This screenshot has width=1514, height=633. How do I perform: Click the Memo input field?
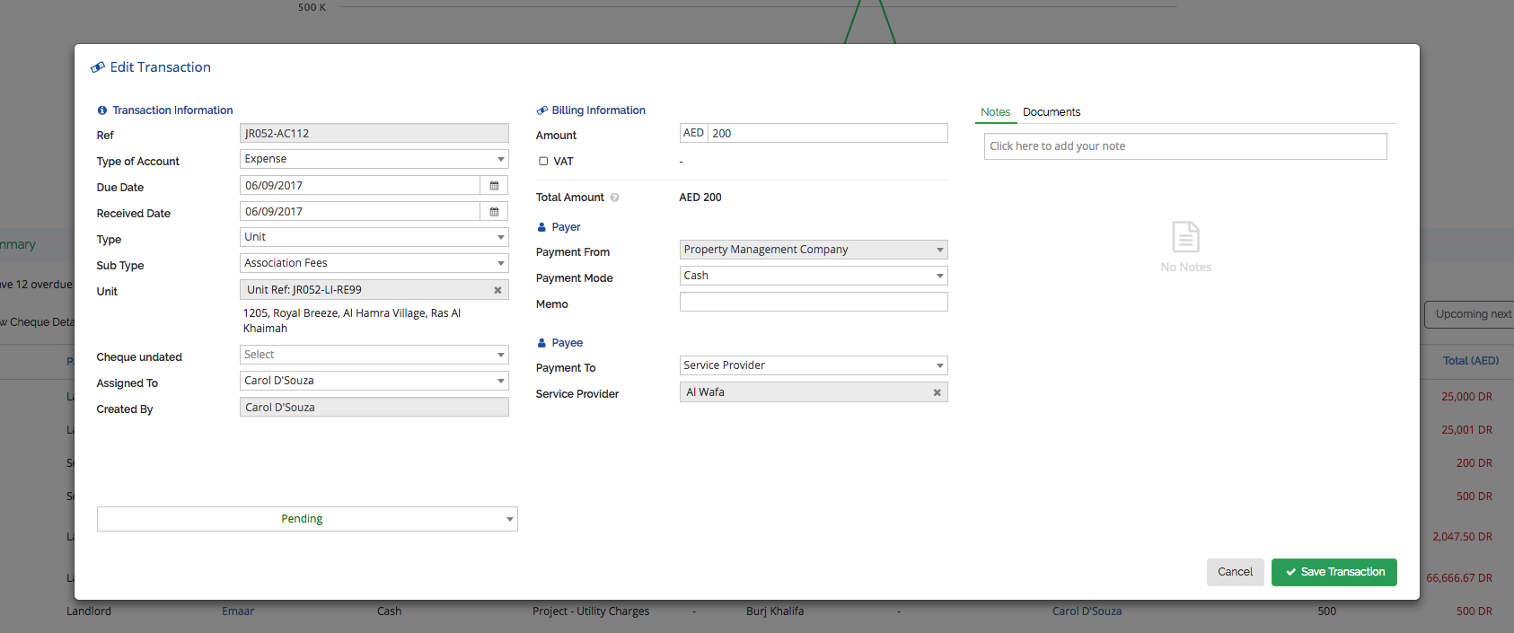[x=814, y=302]
